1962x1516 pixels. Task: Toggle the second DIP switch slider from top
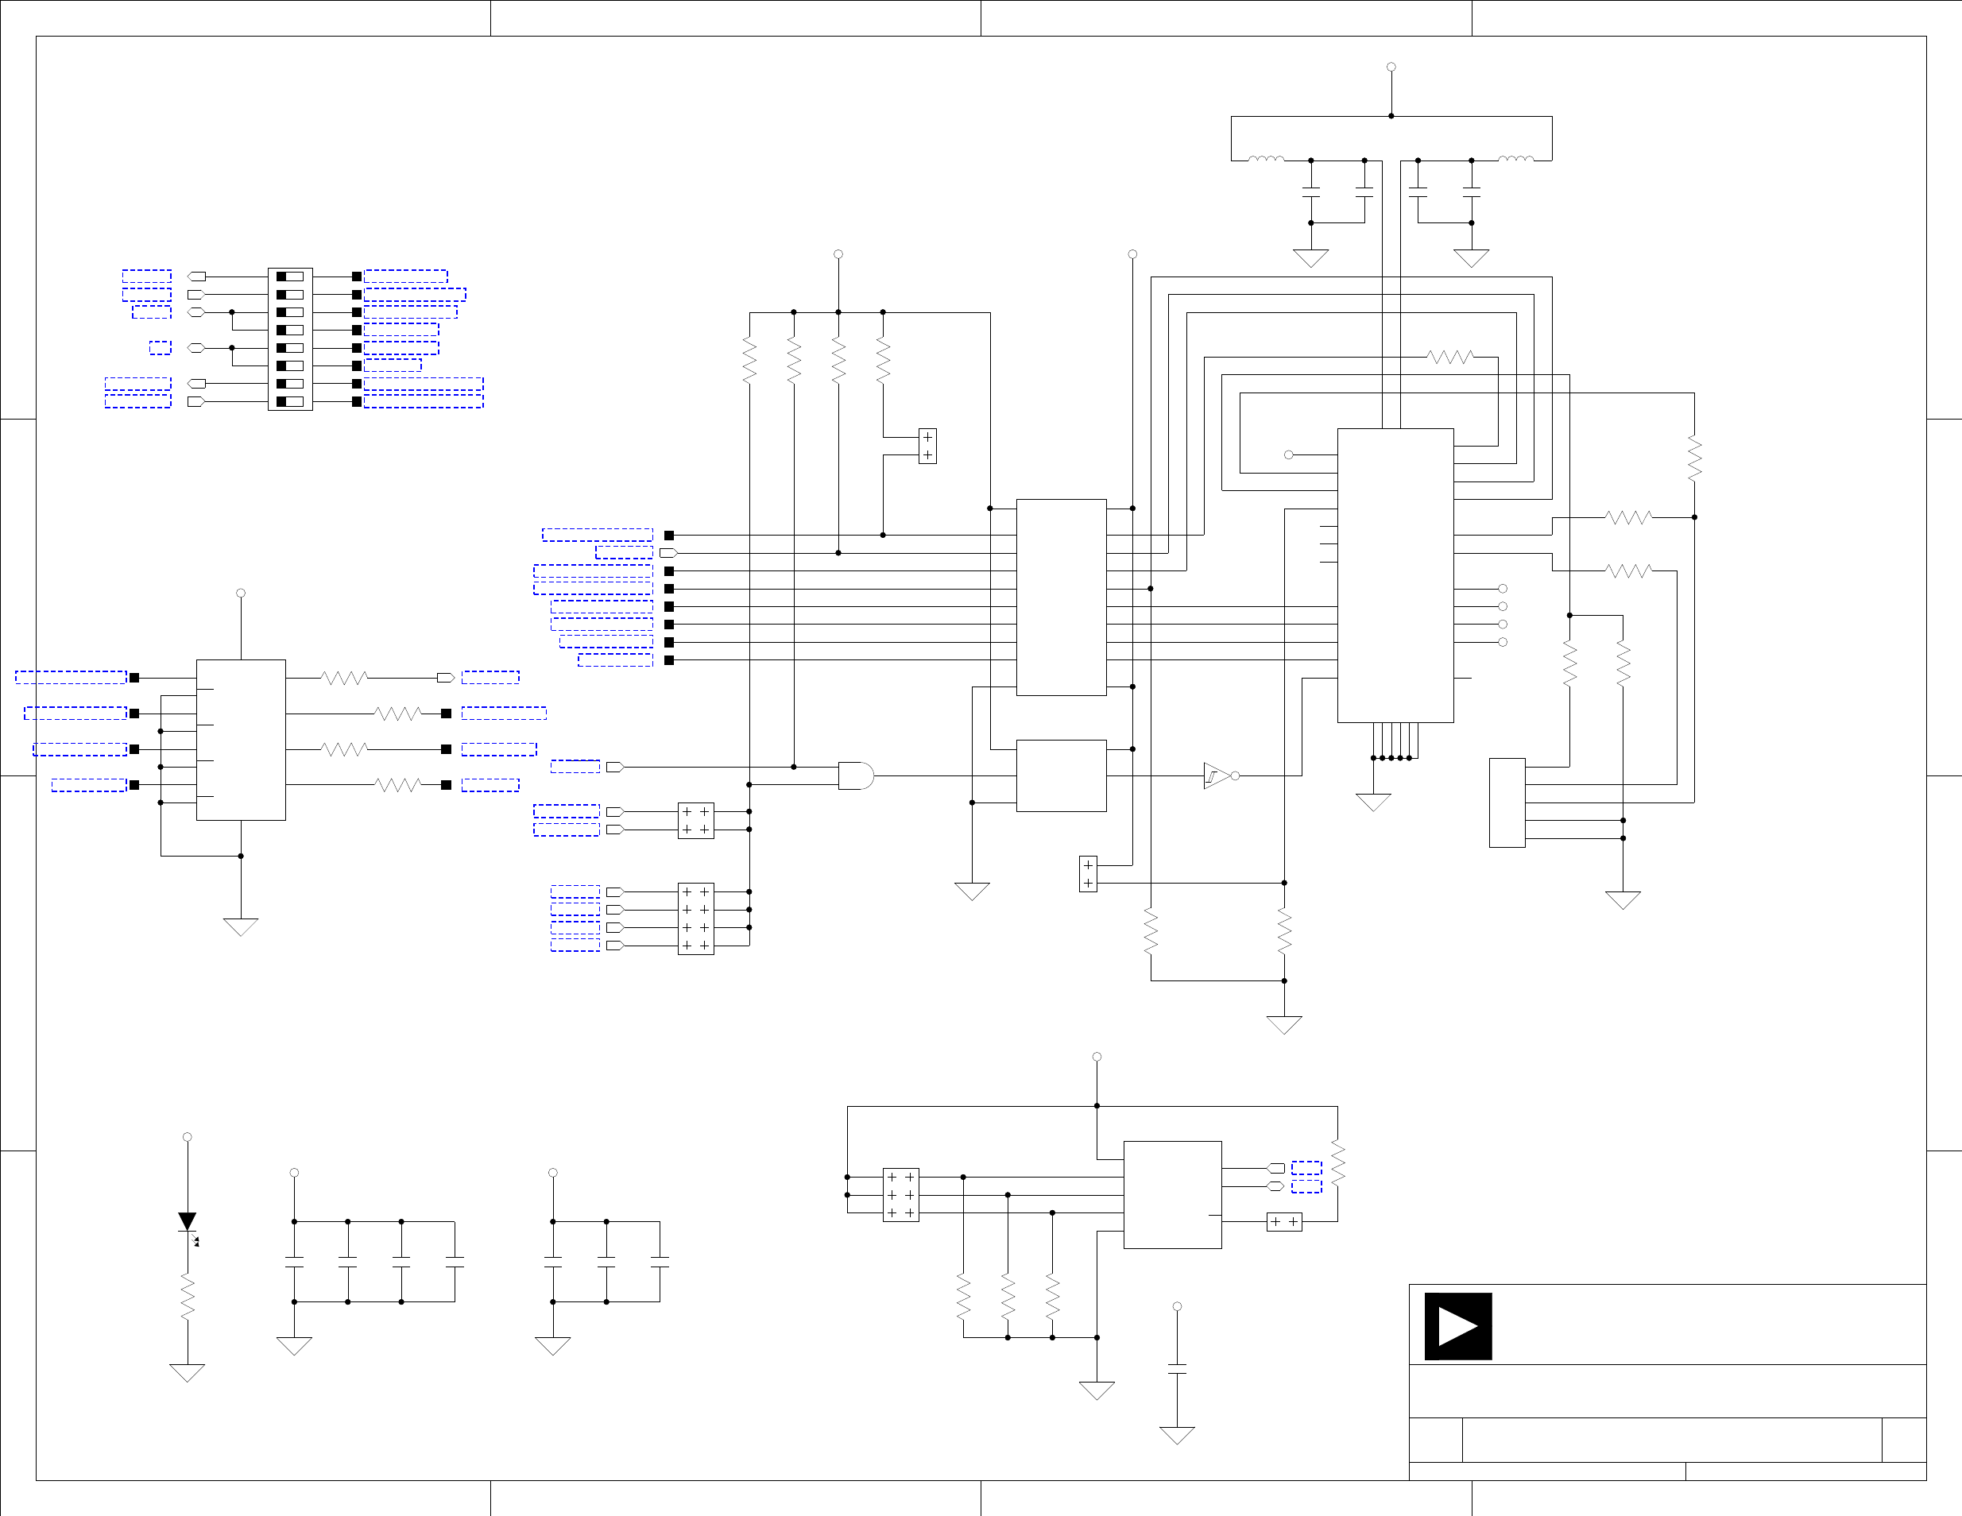(290, 295)
